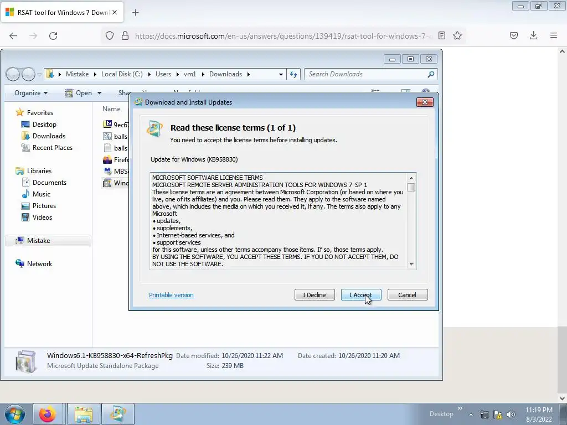Open Music library

point(41,194)
